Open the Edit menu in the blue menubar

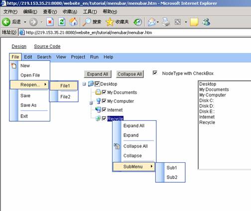coord(28,57)
